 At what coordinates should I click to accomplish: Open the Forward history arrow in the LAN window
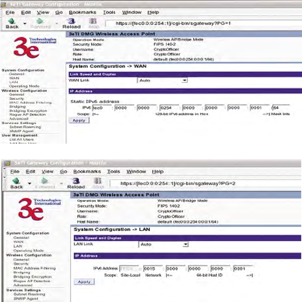point(62,183)
